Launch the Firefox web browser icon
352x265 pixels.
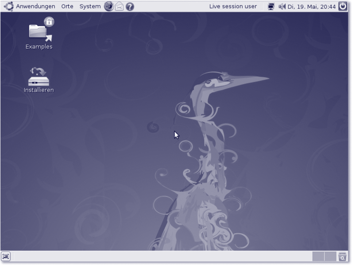click(108, 6)
